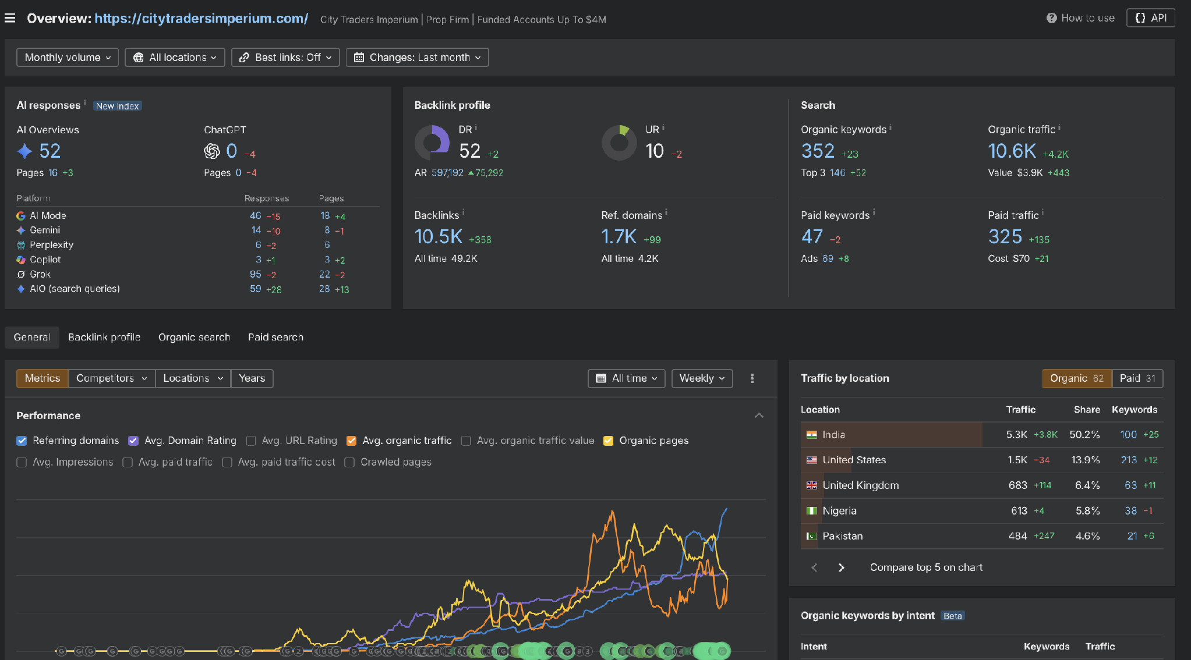Click the Copilot platform icon
This screenshot has height=660, width=1191.
21,260
